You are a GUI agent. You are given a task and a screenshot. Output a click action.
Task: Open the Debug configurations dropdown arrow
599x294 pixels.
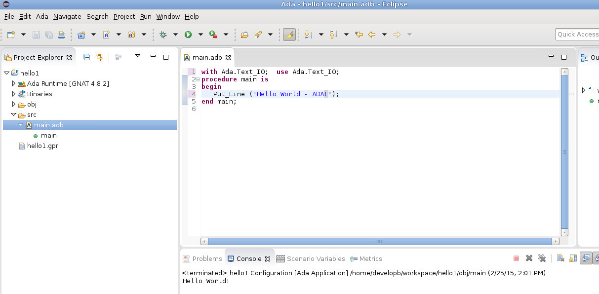(x=175, y=35)
